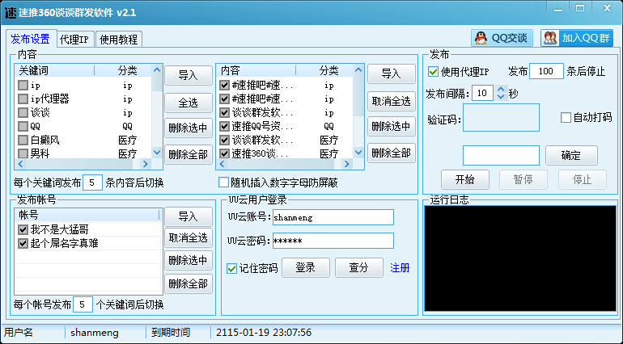
Task: Select the 发布设置 tab
Action: tap(31, 39)
